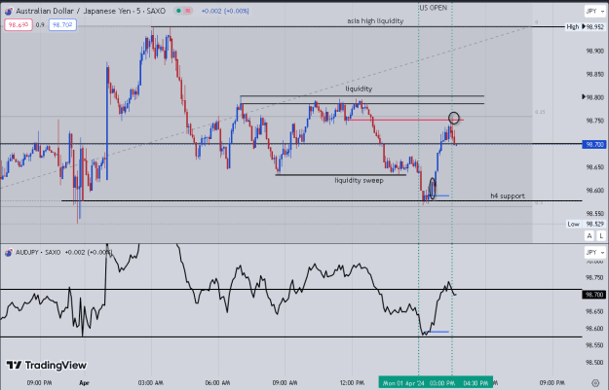The image size is (609, 390).
Task: Click the 98.850 price scale label
Action: [x=594, y=74]
